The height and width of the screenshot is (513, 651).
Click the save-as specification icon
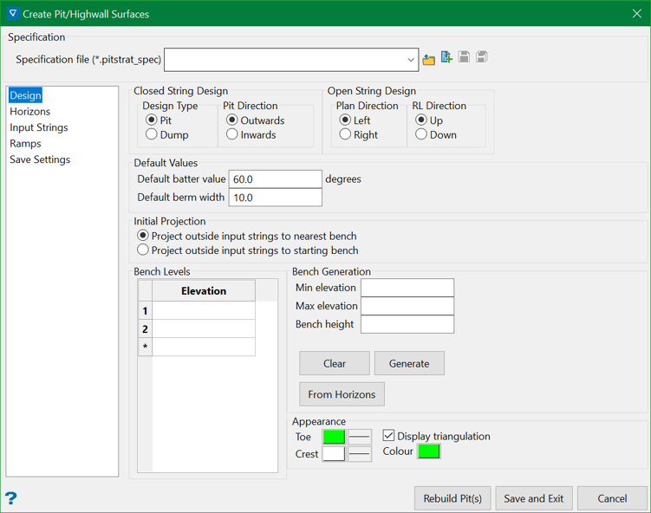482,58
